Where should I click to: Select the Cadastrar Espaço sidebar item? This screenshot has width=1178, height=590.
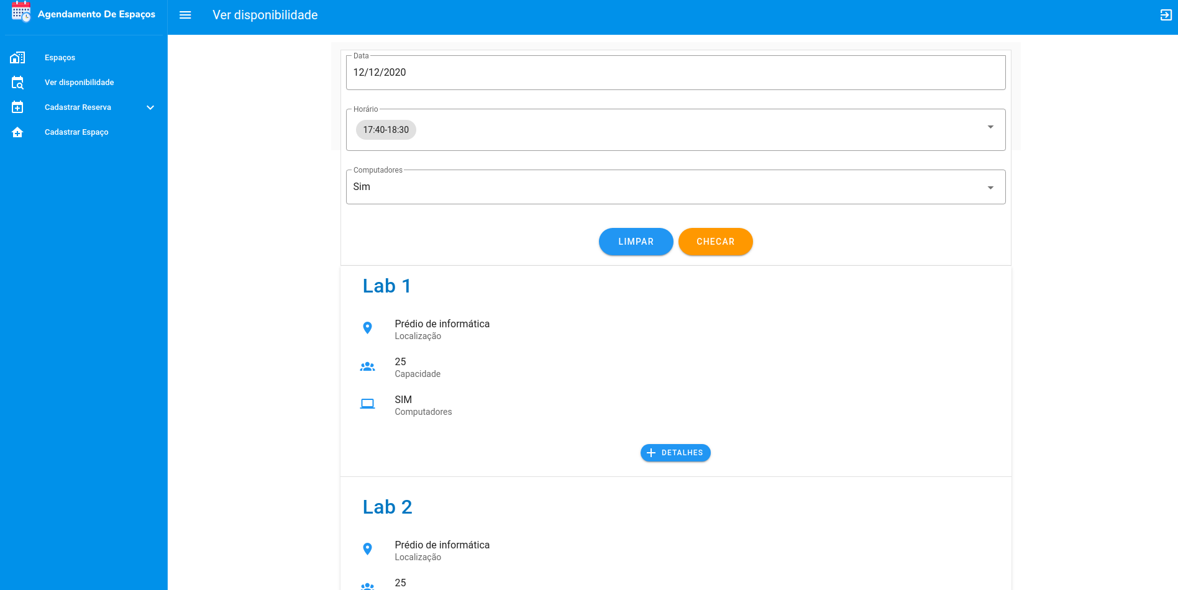click(84, 132)
